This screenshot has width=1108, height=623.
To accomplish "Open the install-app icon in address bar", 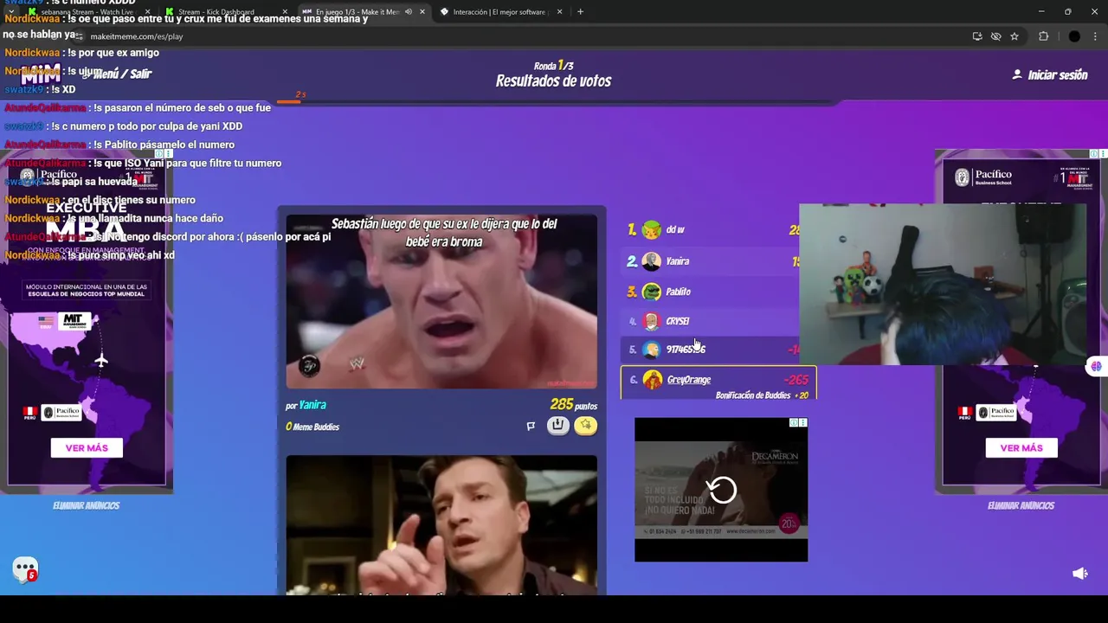I will (977, 36).
